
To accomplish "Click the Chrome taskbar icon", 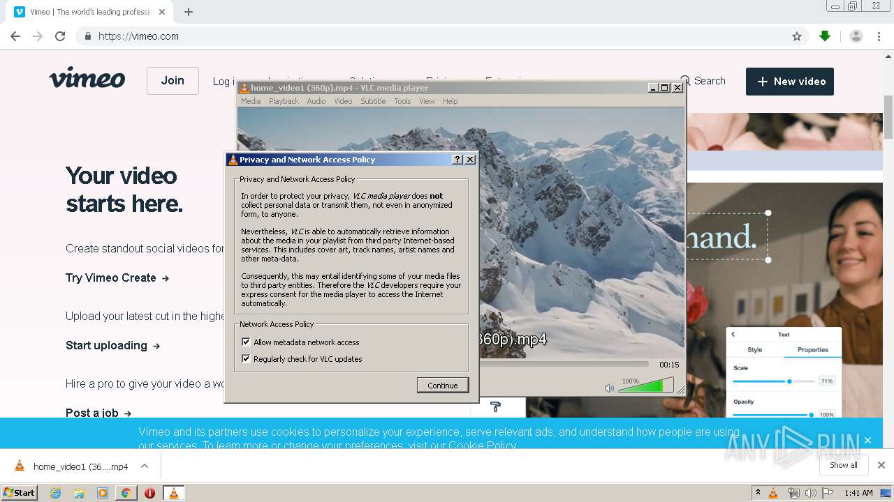I will 126,493.
